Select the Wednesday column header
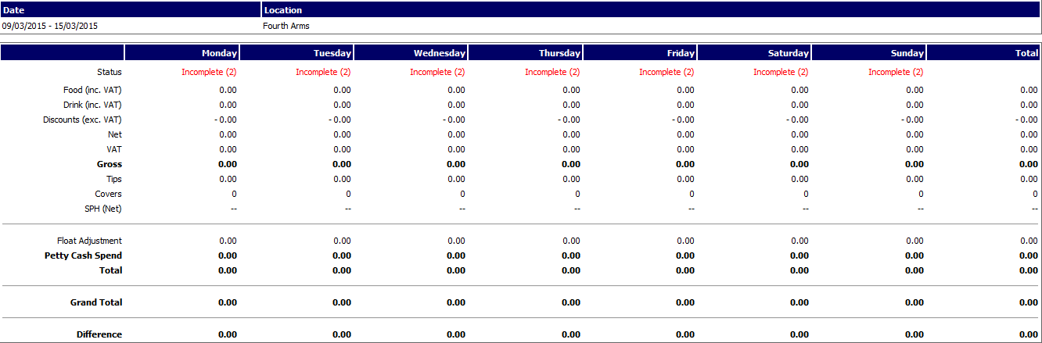 pyautogui.click(x=440, y=53)
